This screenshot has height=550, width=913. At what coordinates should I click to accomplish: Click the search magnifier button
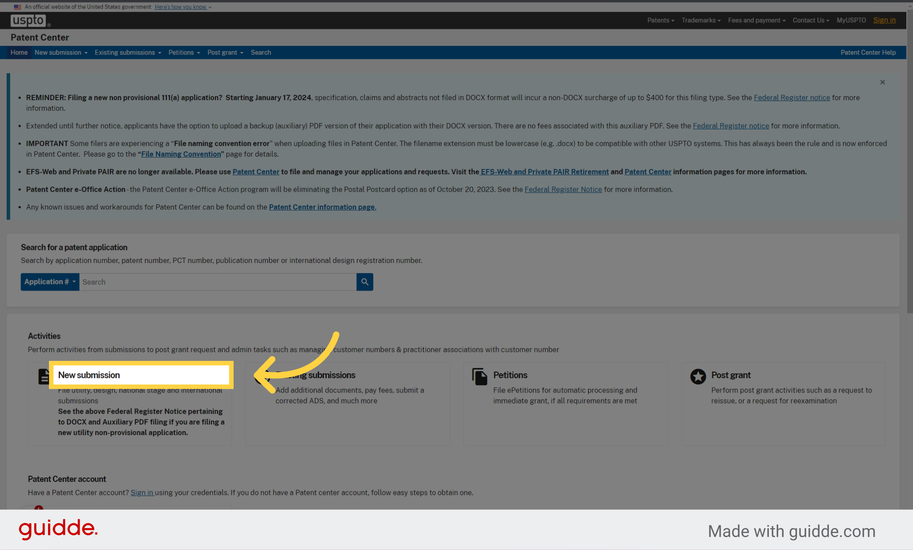coord(365,282)
